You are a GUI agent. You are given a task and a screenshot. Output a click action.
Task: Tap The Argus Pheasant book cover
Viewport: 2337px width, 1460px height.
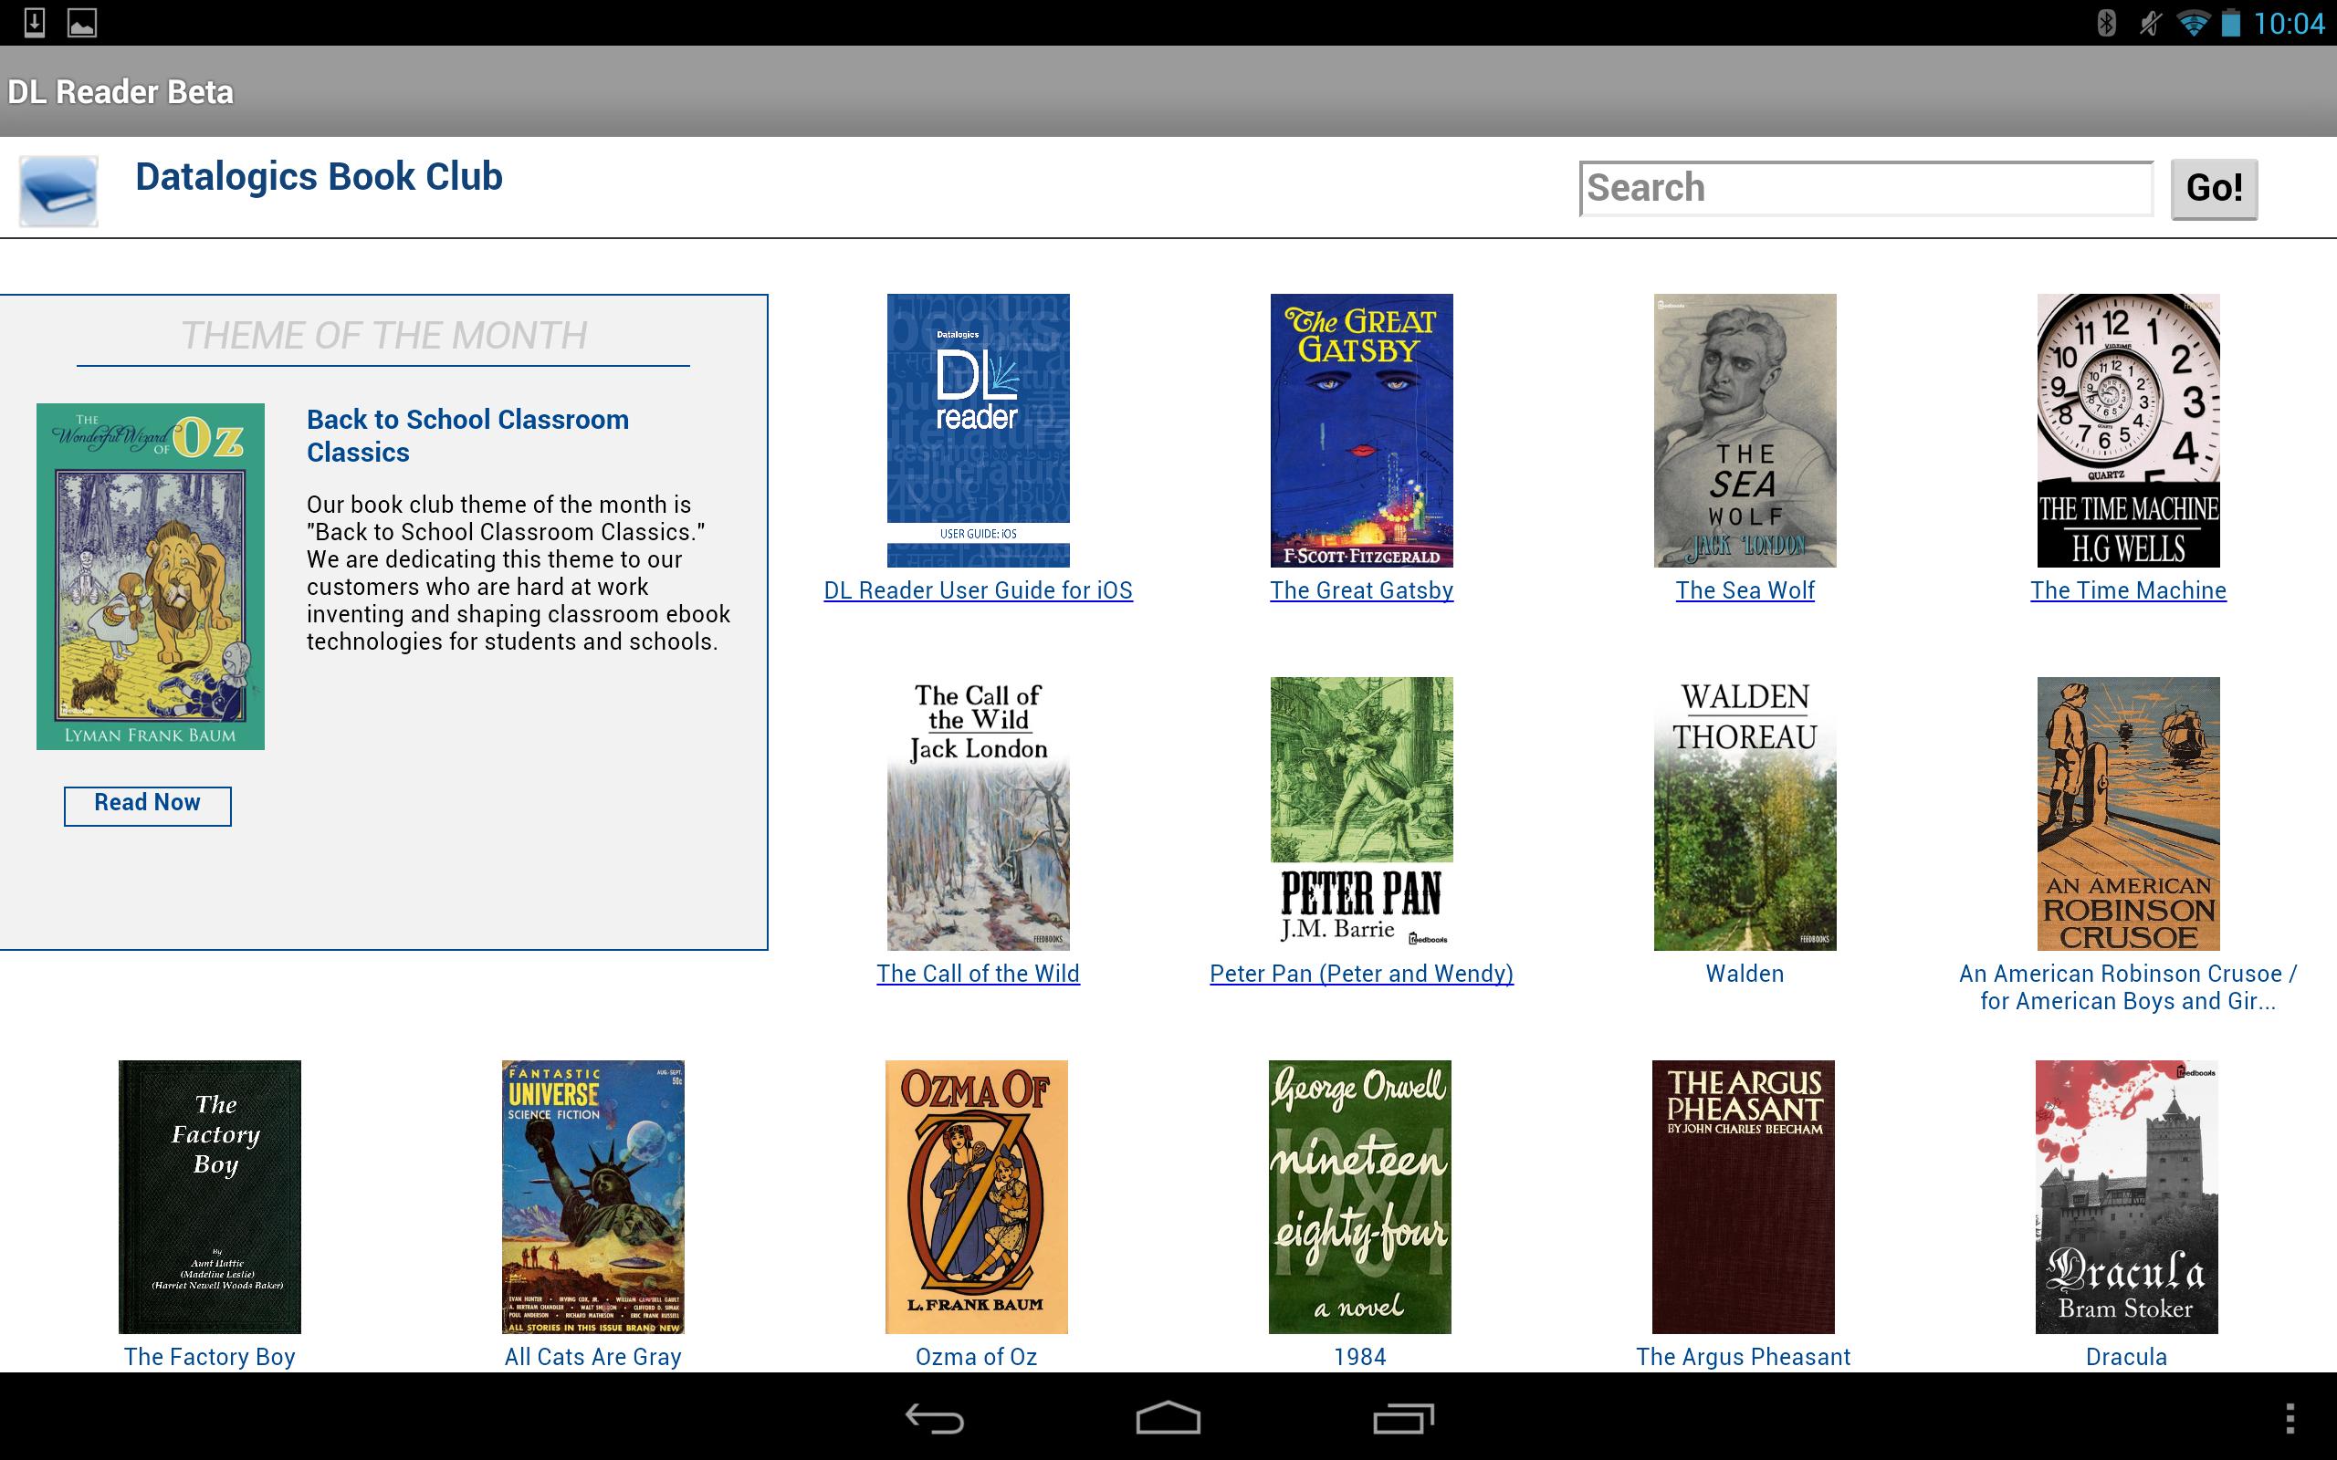click(x=1743, y=1196)
